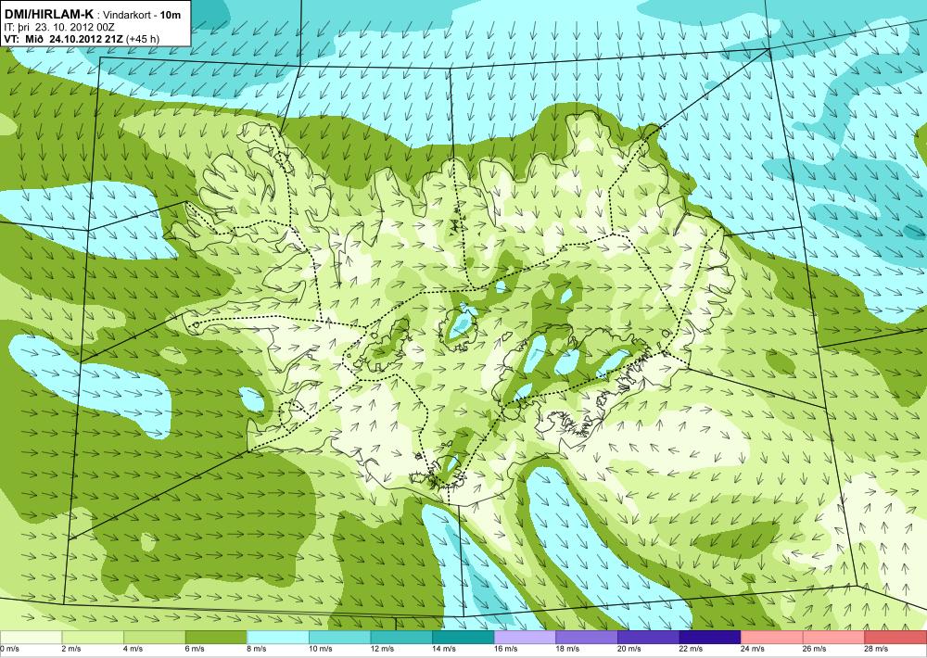927x658 pixels.
Task: Select the cyan swatch between 10 and 12 m/s
Action: (339, 638)
